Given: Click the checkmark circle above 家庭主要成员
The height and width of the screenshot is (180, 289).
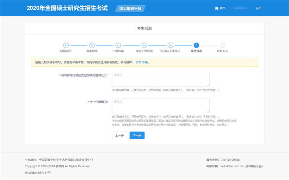Looking at the screenshot, I should [x=144, y=45].
